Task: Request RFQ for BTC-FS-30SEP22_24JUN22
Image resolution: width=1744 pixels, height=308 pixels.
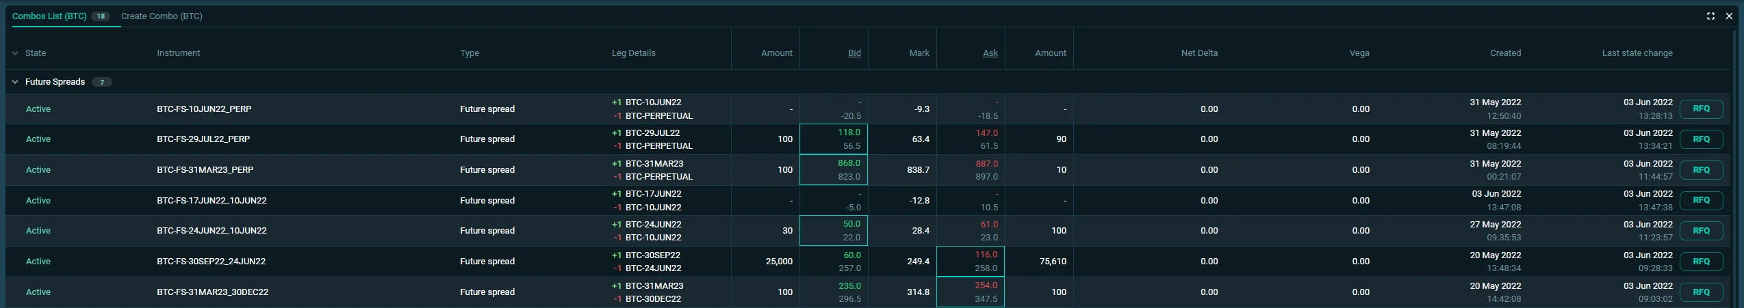Action: tap(1701, 262)
